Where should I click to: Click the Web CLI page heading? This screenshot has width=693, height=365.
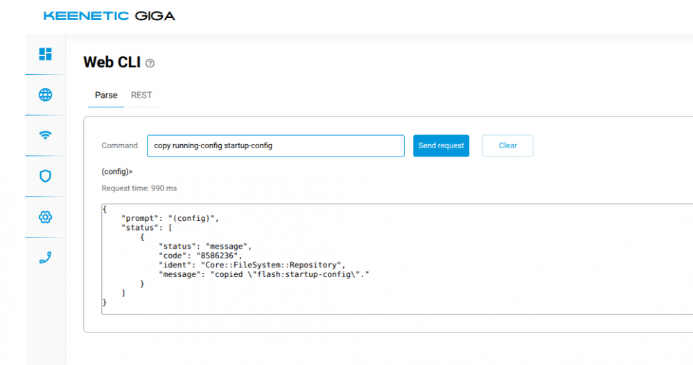point(112,62)
